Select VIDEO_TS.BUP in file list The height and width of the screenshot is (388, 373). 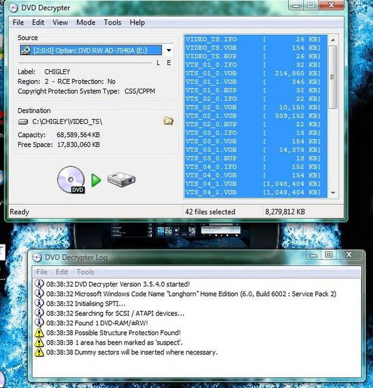[x=256, y=56]
